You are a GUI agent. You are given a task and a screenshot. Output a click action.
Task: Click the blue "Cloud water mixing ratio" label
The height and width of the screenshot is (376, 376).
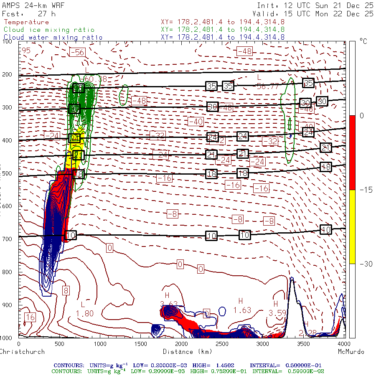coord(53,38)
